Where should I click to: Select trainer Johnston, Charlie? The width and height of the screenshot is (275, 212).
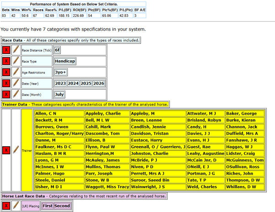(x=158, y=154)
